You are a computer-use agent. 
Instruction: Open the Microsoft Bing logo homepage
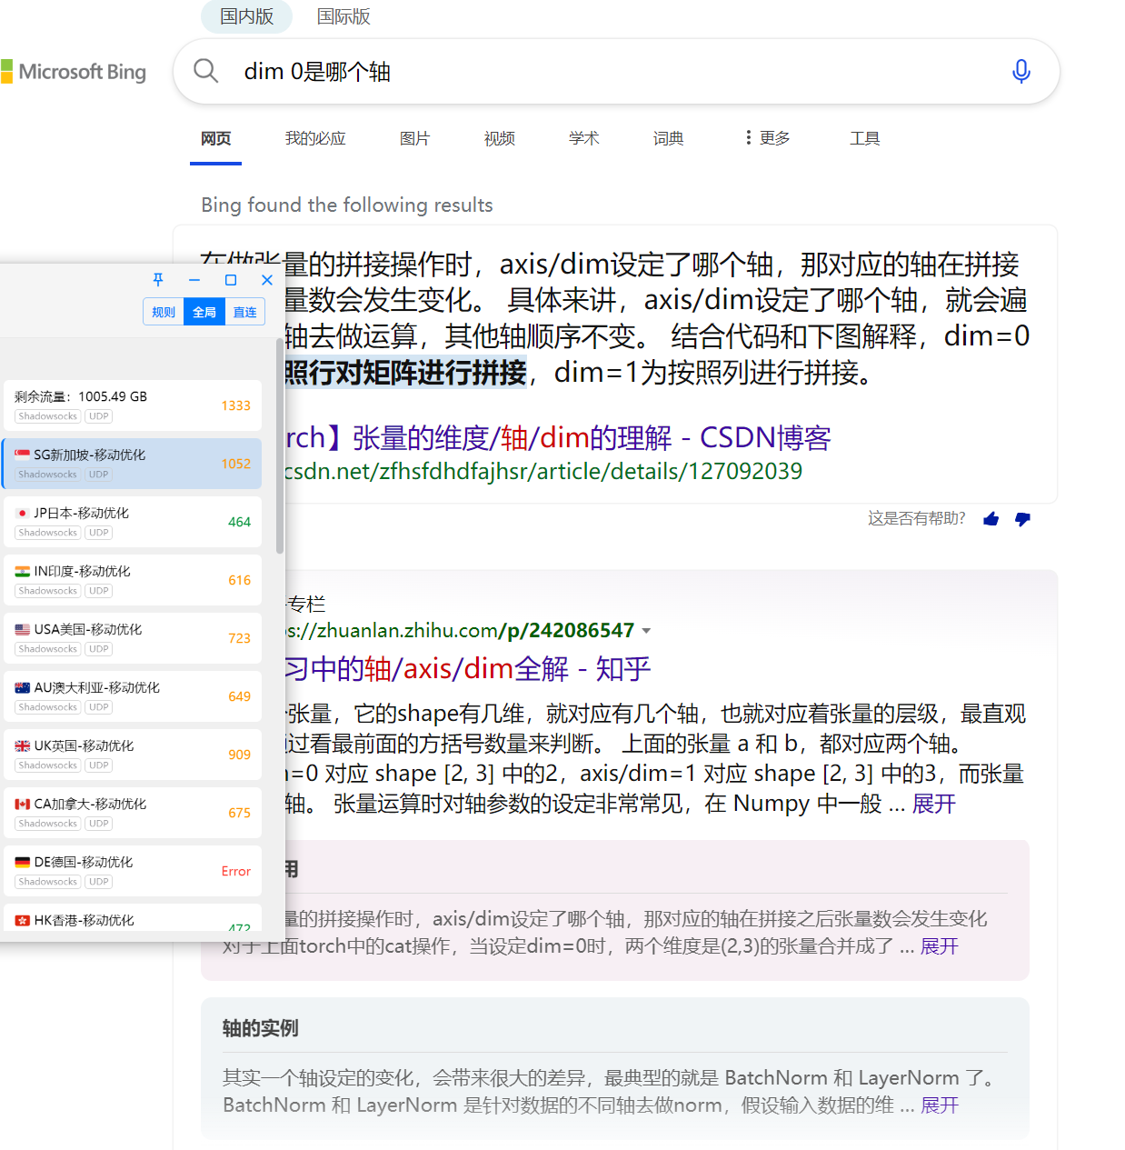pyautogui.click(x=73, y=72)
